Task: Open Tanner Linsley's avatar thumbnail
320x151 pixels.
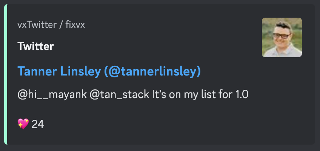Action: click(282, 37)
